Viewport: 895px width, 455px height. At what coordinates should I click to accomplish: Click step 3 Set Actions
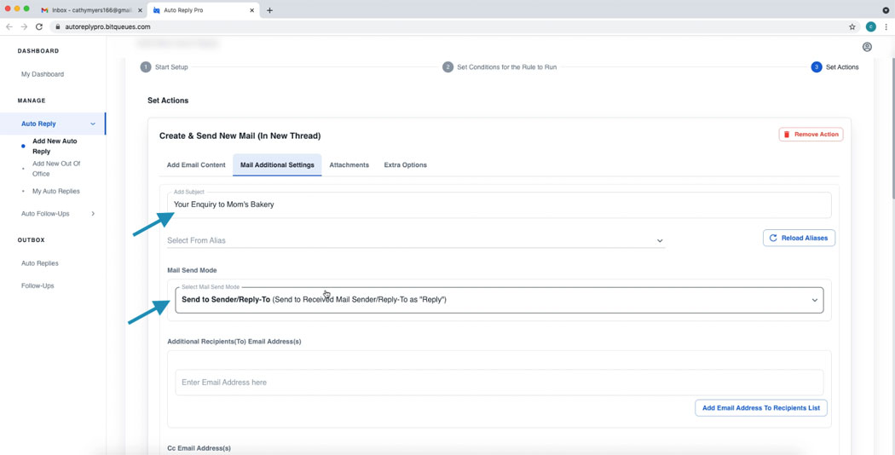coord(835,67)
